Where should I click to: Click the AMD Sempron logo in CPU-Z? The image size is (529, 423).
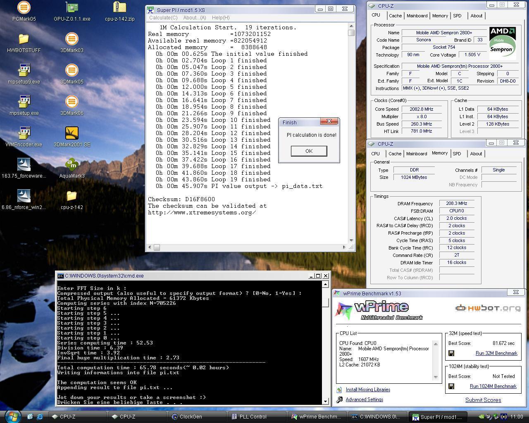point(503,43)
